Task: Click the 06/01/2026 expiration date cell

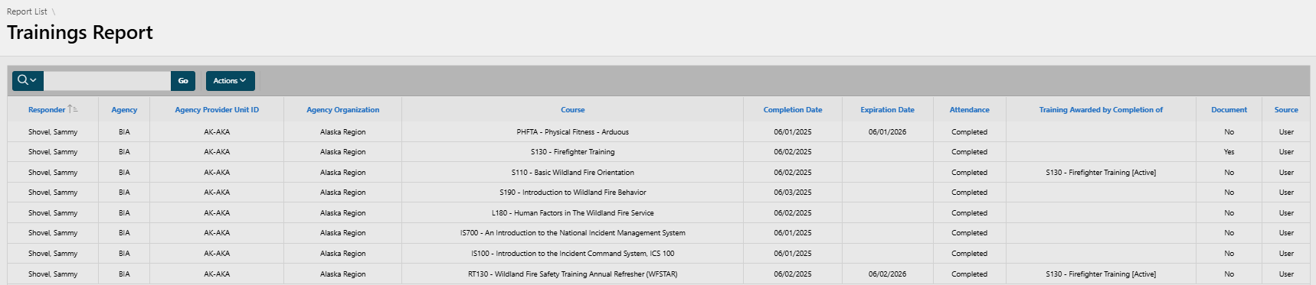Action: 887,132
